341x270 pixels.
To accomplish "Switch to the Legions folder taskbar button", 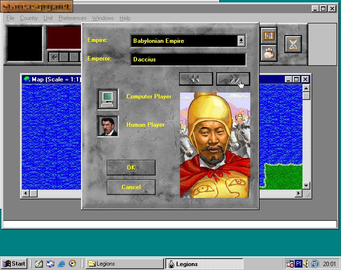I will [x=124, y=264].
